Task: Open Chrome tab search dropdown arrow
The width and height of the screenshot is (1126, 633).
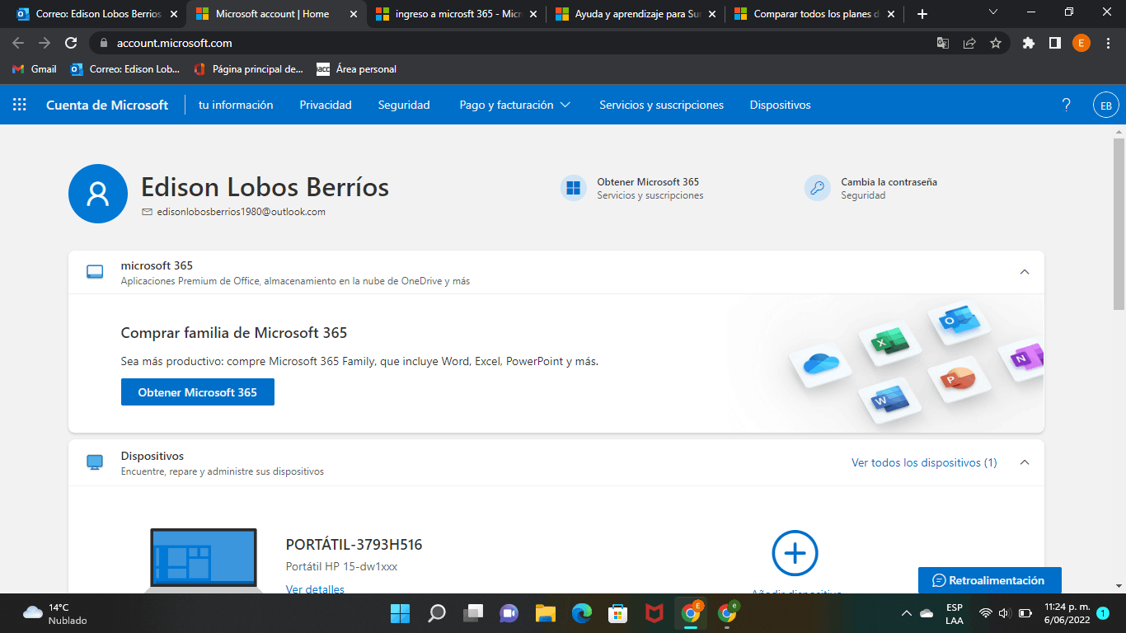Action: tap(993, 12)
